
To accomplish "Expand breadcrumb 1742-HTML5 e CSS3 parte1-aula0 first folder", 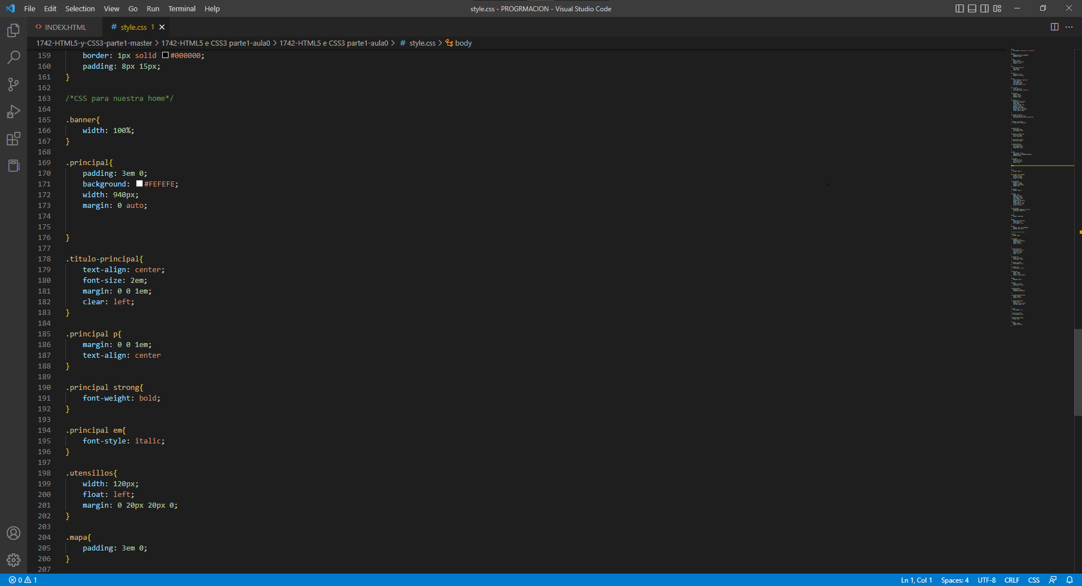I will (216, 43).
